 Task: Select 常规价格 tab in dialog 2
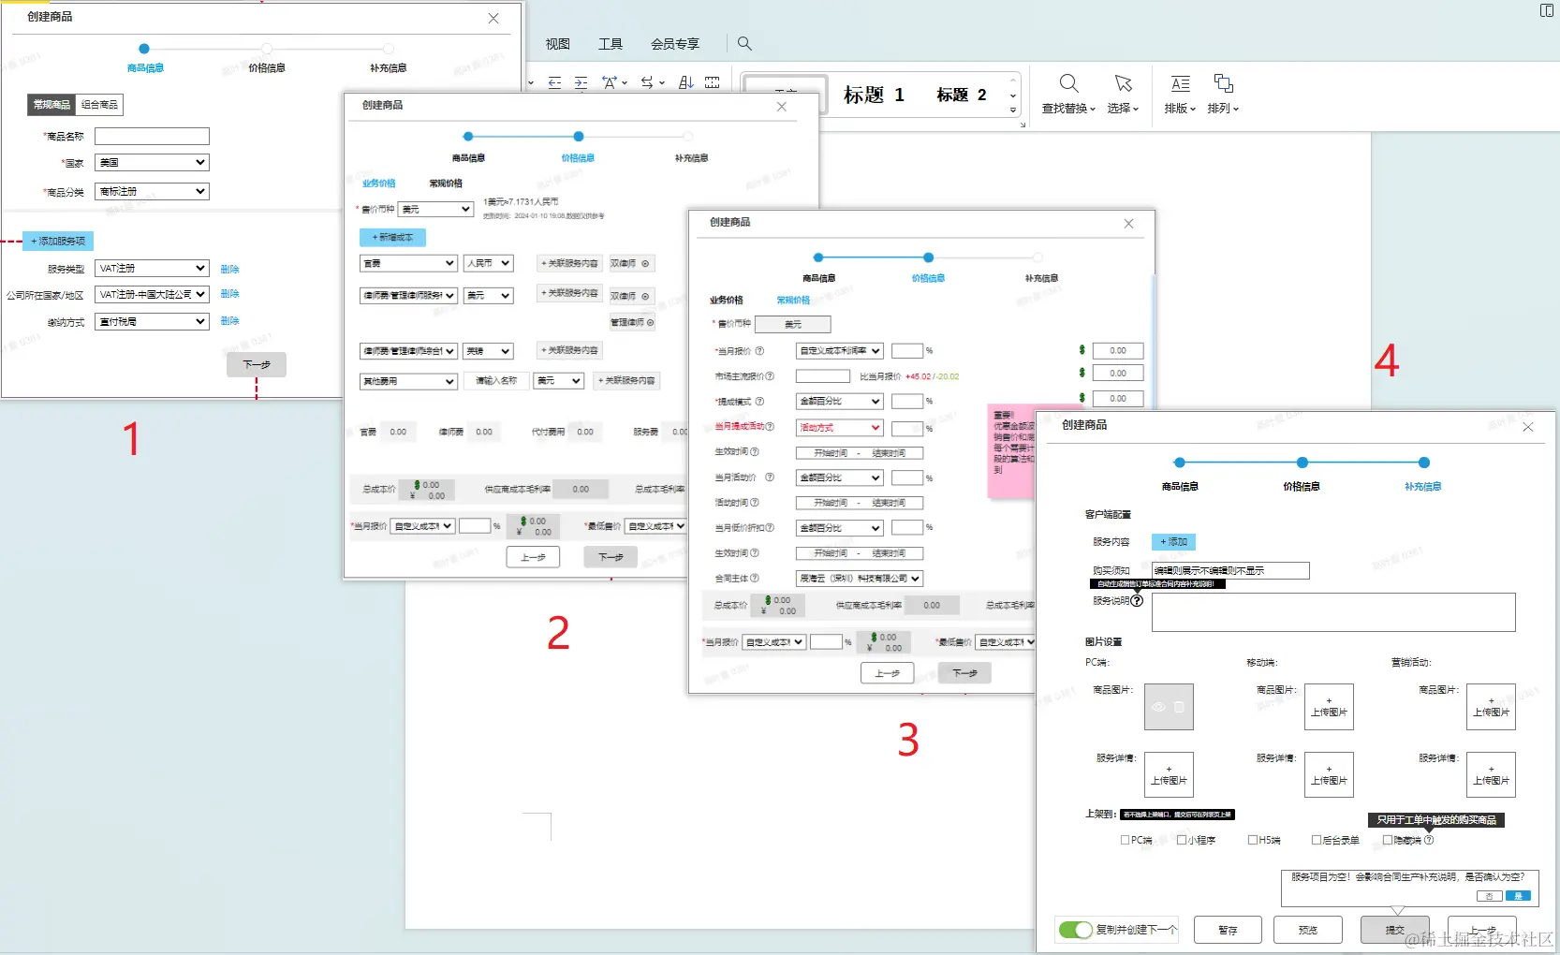446,184
